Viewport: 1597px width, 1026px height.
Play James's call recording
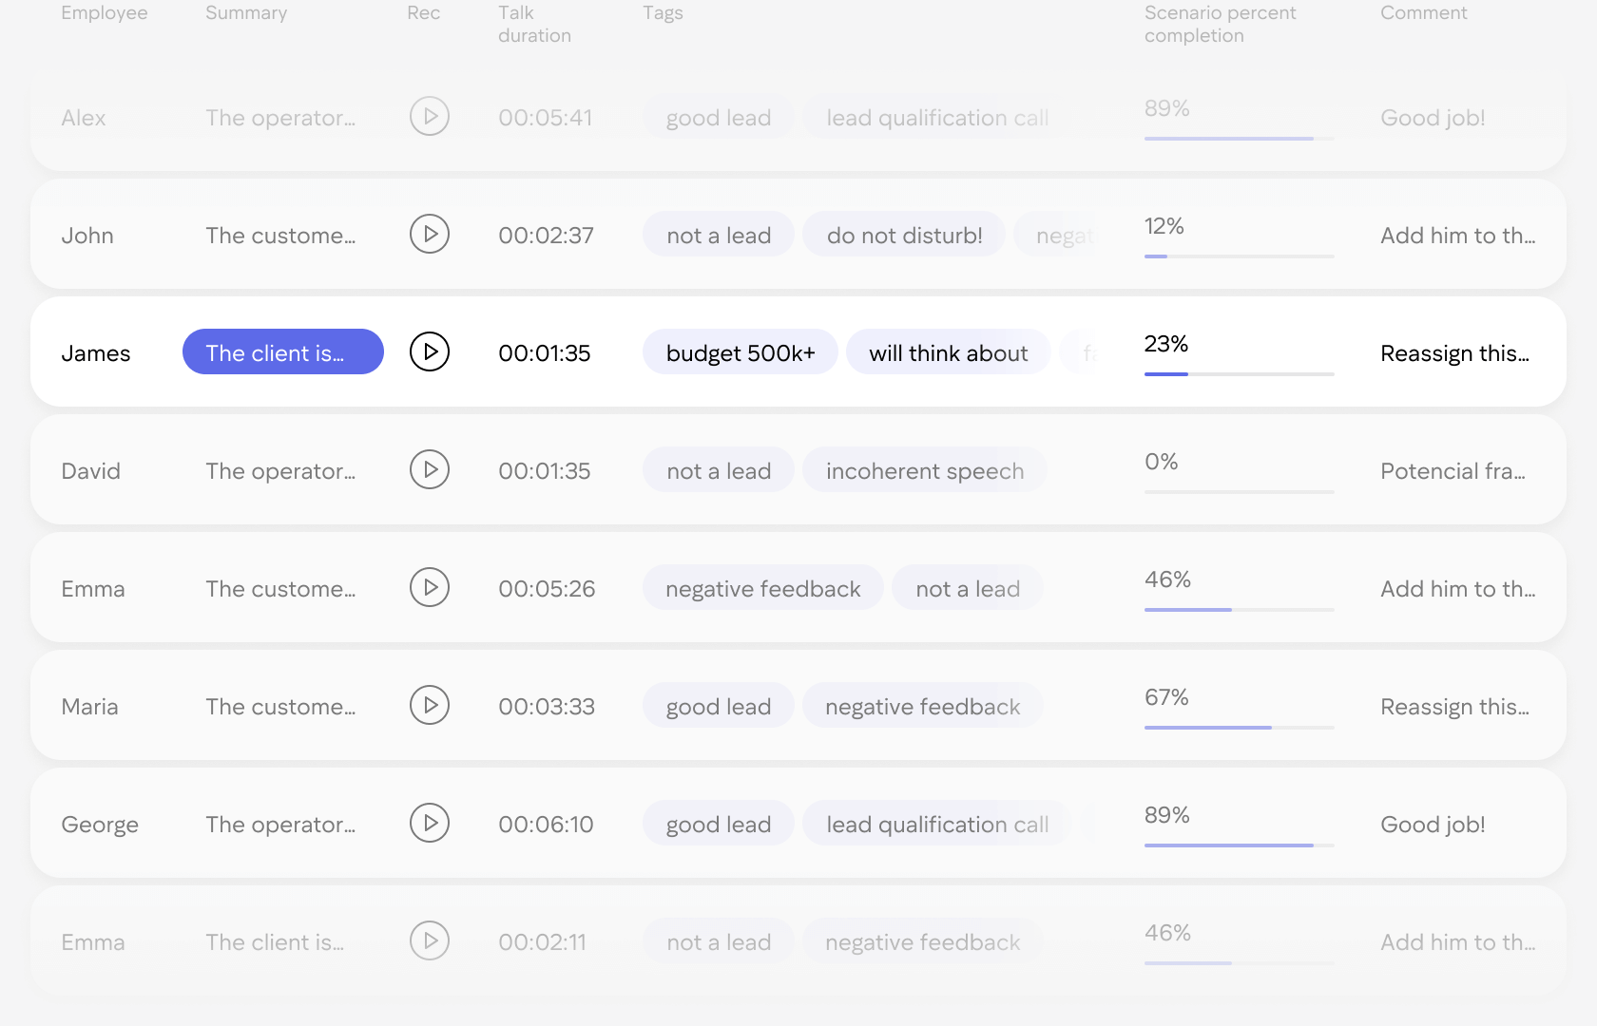point(430,352)
